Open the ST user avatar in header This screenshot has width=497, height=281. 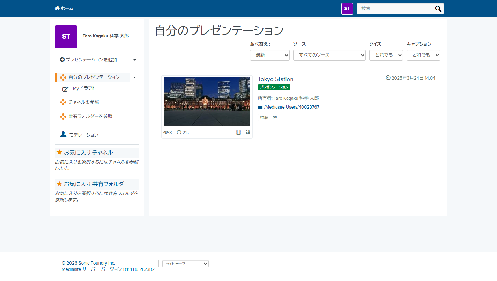coord(347,9)
